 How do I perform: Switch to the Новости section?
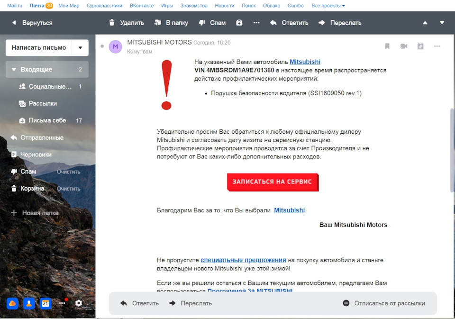(x=225, y=5)
